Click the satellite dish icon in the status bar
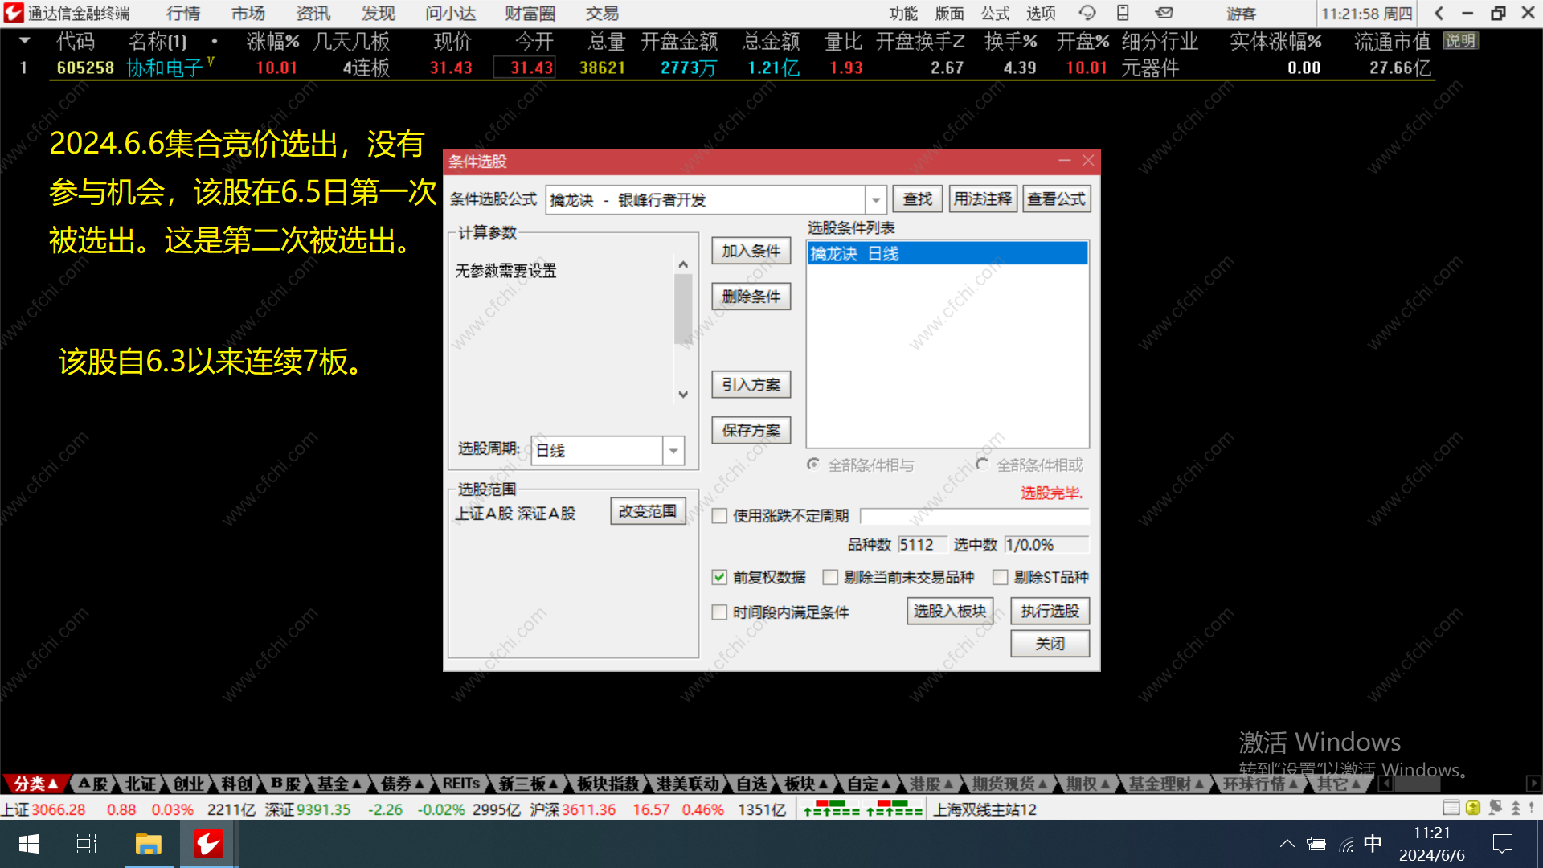Image resolution: width=1543 pixels, height=868 pixels. [1495, 808]
